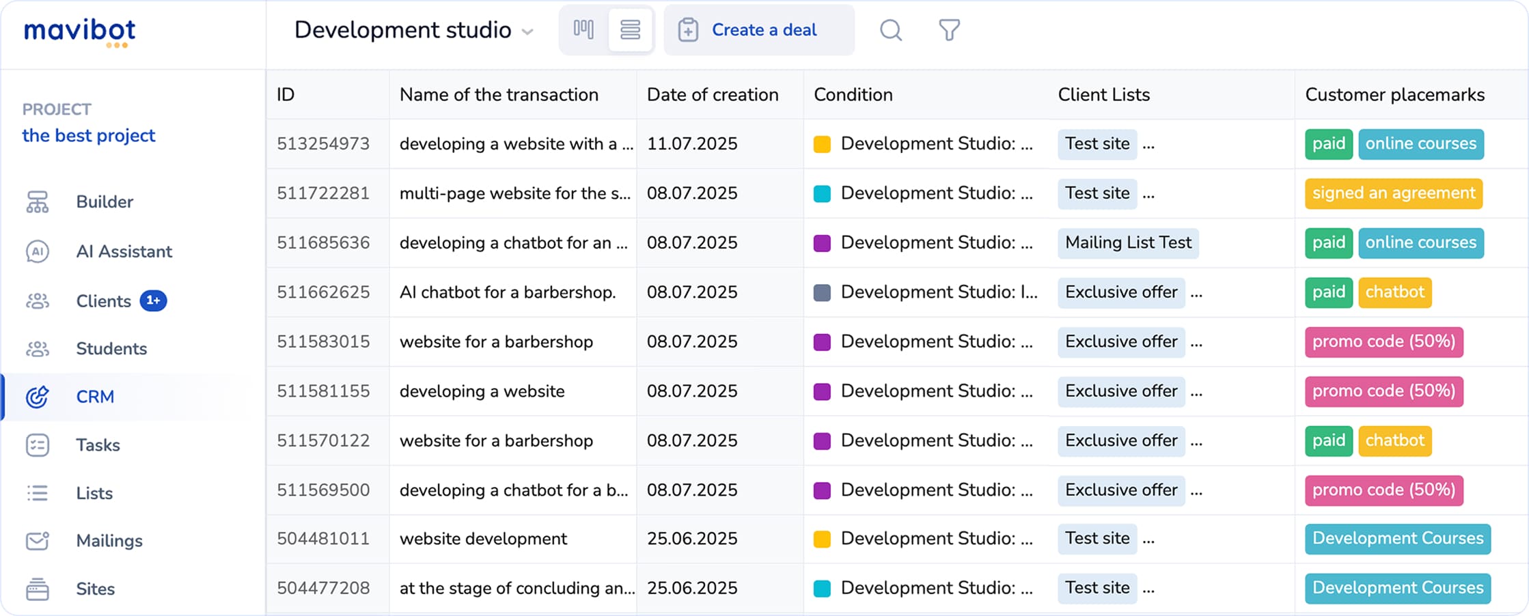Click the Builder sidebar icon
The height and width of the screenshot is (616, 1529).
point(38,202)
